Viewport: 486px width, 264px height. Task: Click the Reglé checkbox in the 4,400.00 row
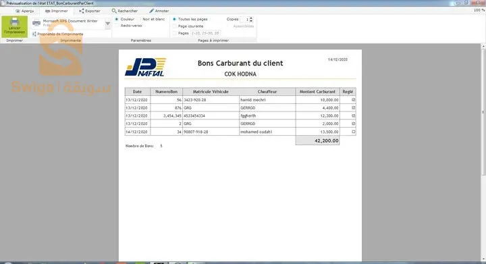pyautogui.click(x=353, y=108)
